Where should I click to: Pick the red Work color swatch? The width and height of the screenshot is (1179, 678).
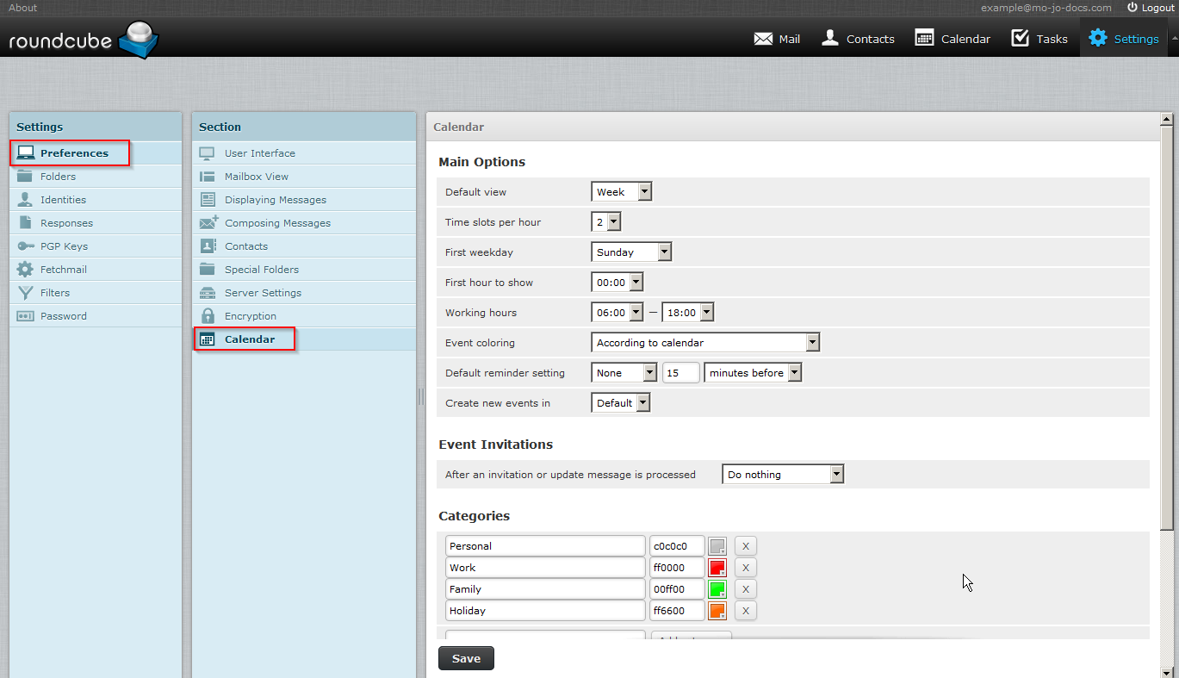pos(717,568)
